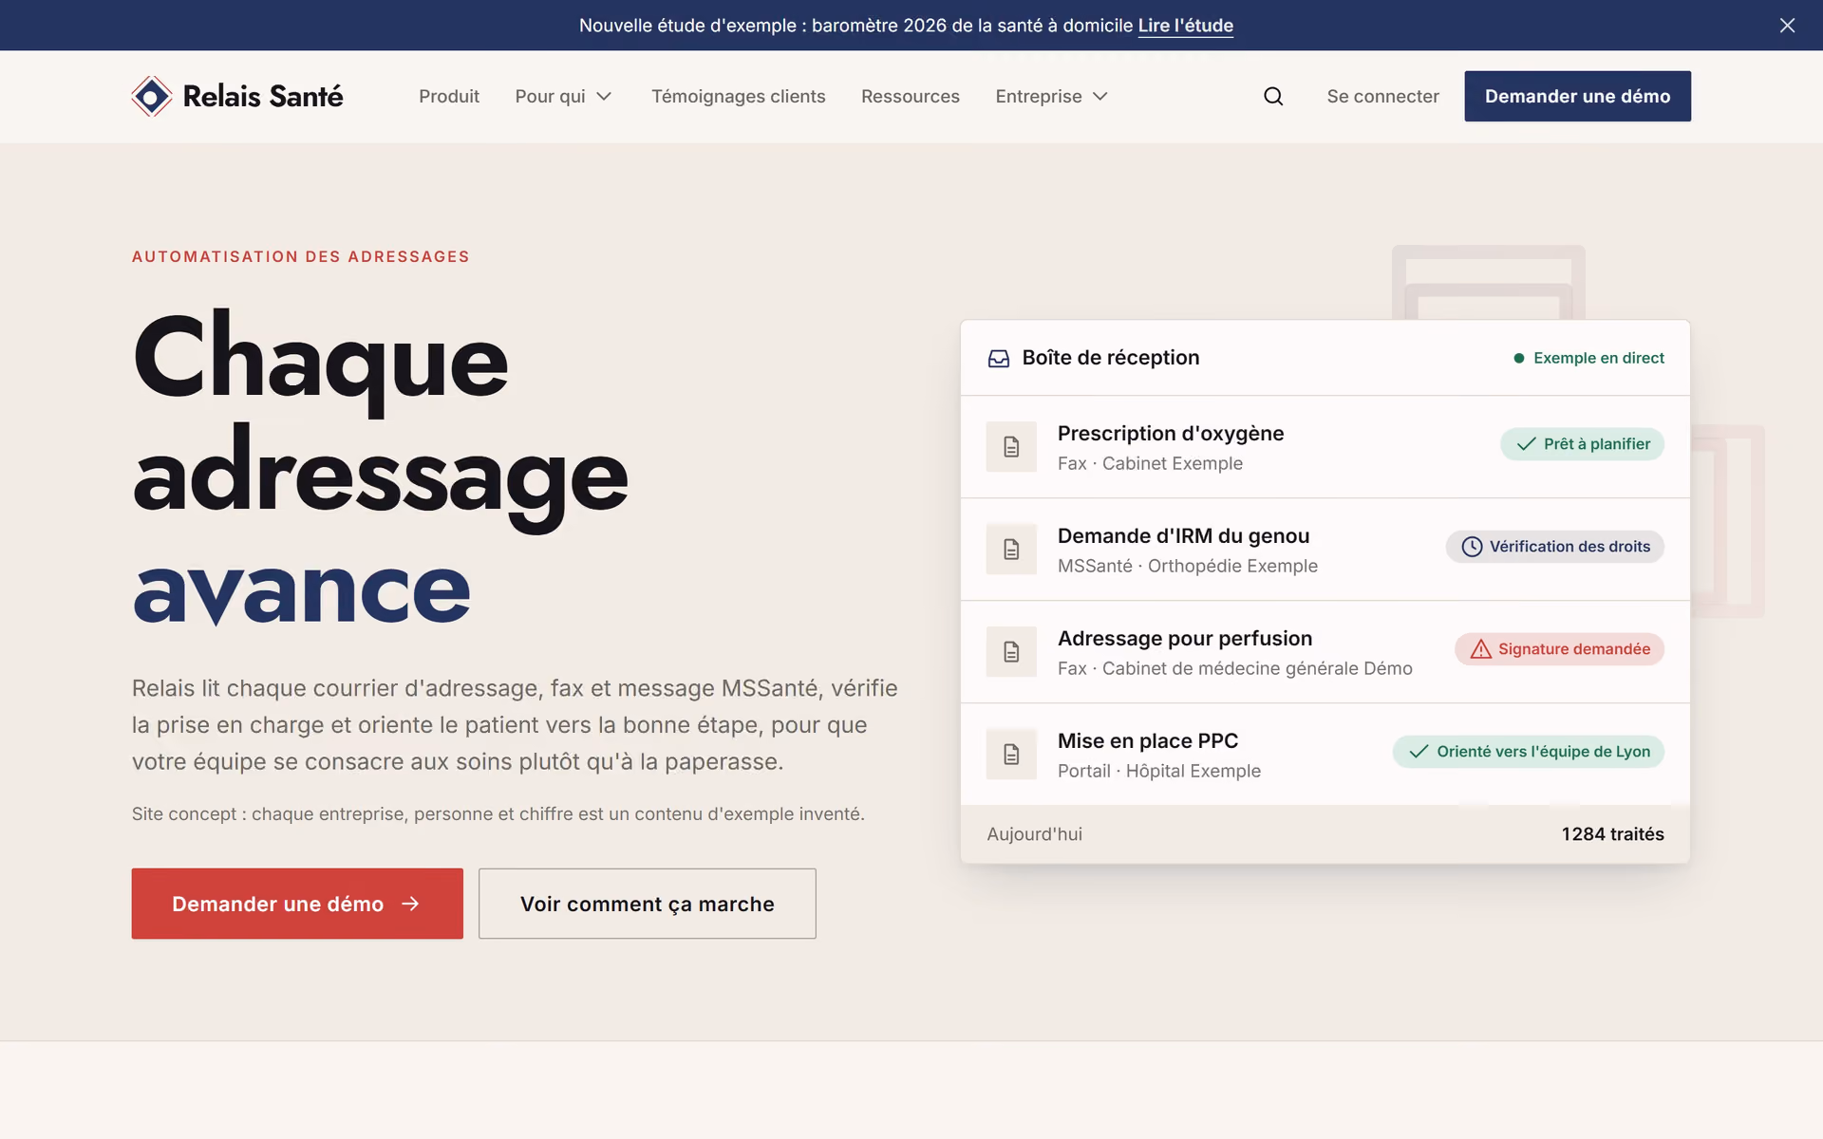Click the AUTOMATISATION DES ADRESSAGES eyebrow text

(300, 256)
